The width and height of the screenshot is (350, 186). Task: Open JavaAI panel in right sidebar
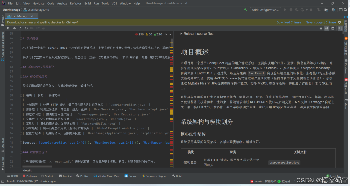click(x=346, y=86)
